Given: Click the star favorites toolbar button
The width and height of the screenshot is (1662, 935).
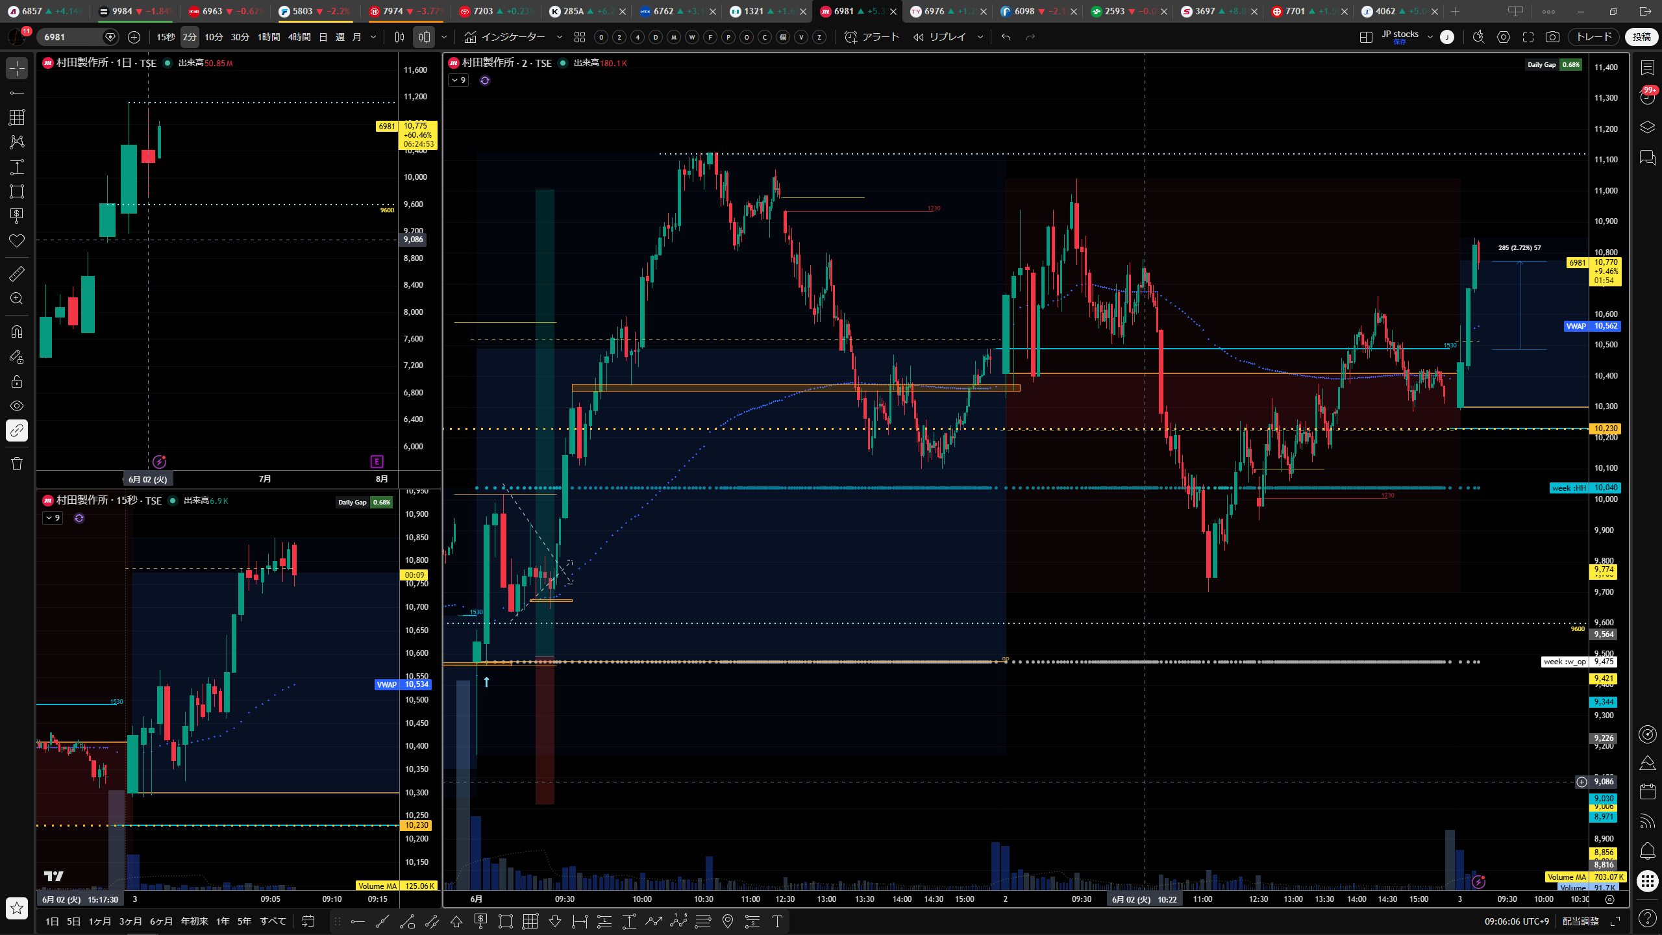Looking at the screenshot, I should (x=17, y=908).
